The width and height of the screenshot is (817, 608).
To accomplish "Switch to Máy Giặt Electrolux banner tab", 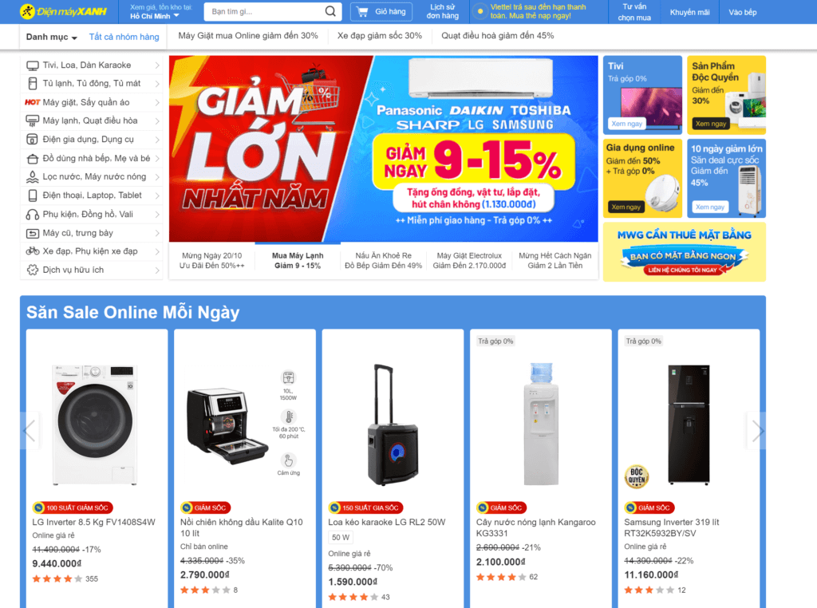I will (469, 260).
